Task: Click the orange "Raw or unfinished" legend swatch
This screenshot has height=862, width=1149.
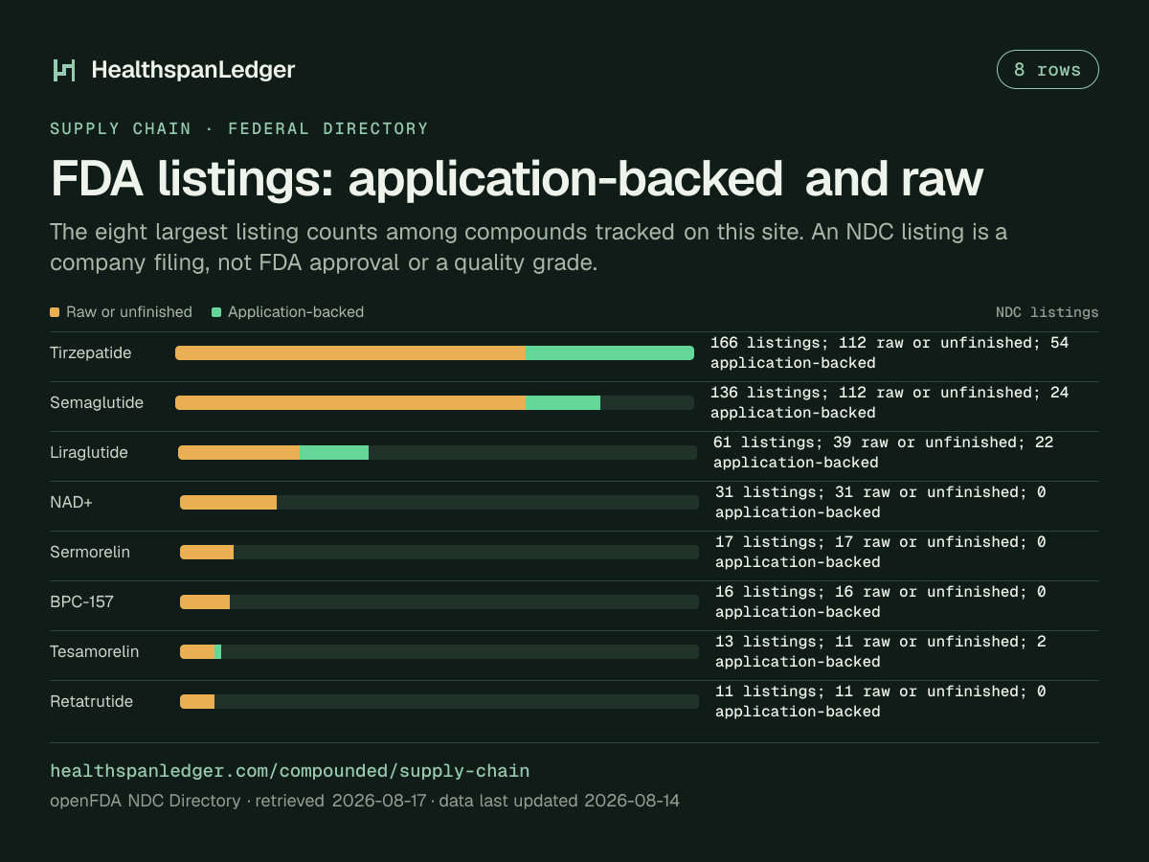Action: [55, 312]
